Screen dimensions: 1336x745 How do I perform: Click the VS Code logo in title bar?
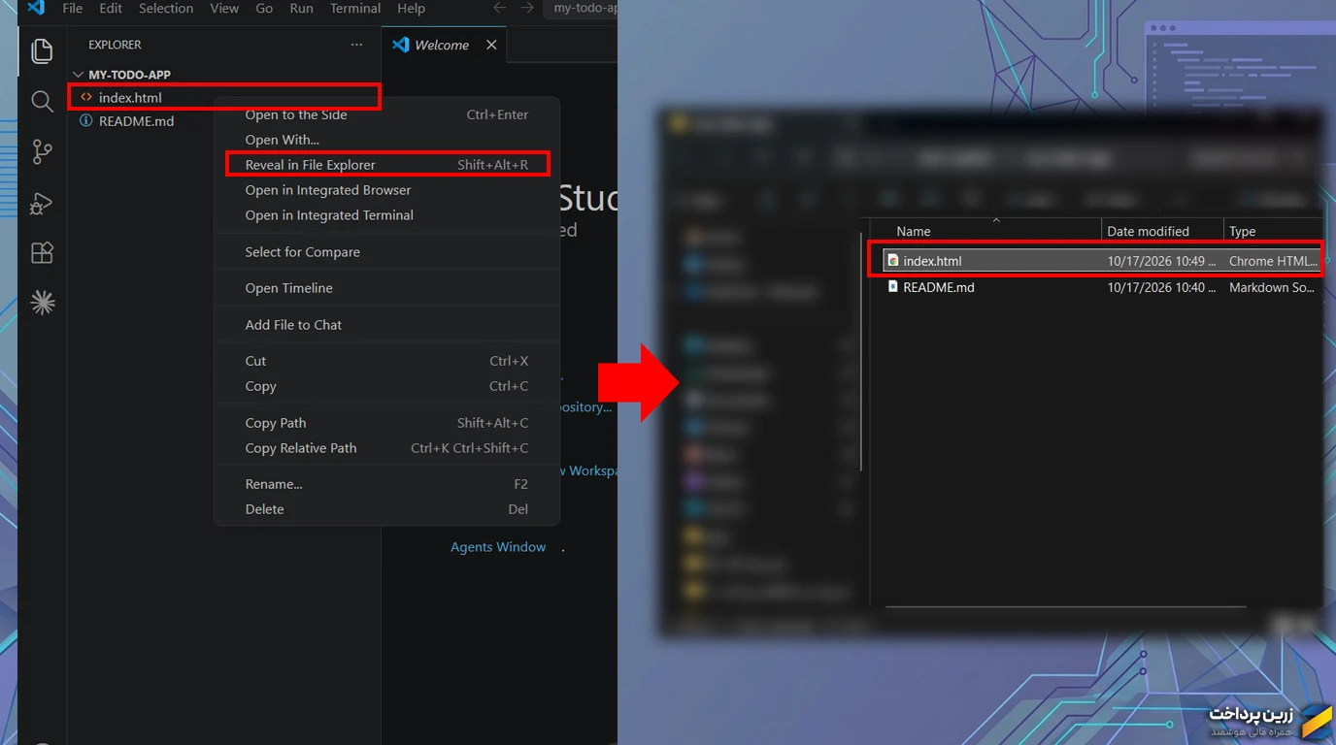click(36, 8)
